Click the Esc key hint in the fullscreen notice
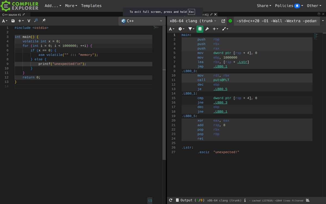 tap(192, 12)
